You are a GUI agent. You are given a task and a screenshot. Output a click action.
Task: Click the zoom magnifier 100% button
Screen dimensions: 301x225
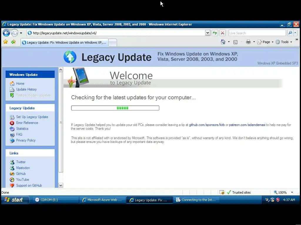(280, 192)
